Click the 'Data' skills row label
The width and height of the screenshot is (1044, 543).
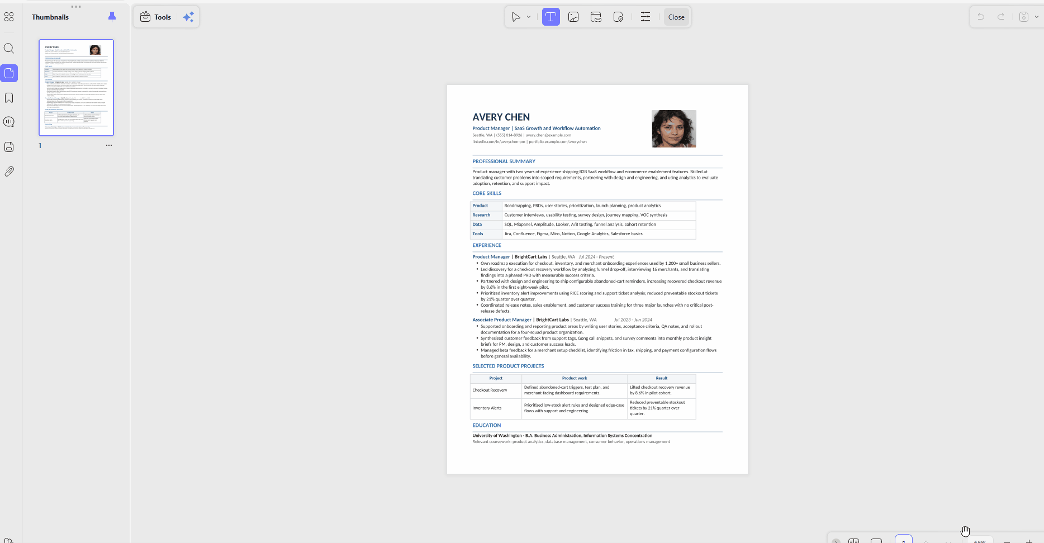pos(477,225)
